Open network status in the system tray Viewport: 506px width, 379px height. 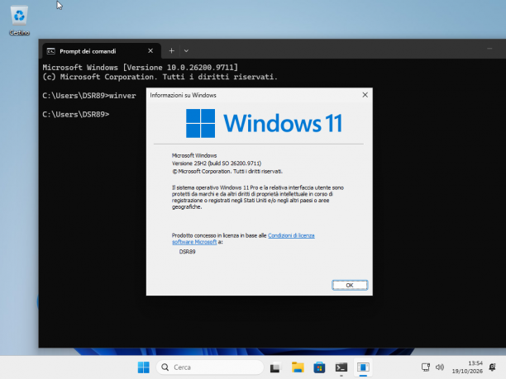pos(426,367)
